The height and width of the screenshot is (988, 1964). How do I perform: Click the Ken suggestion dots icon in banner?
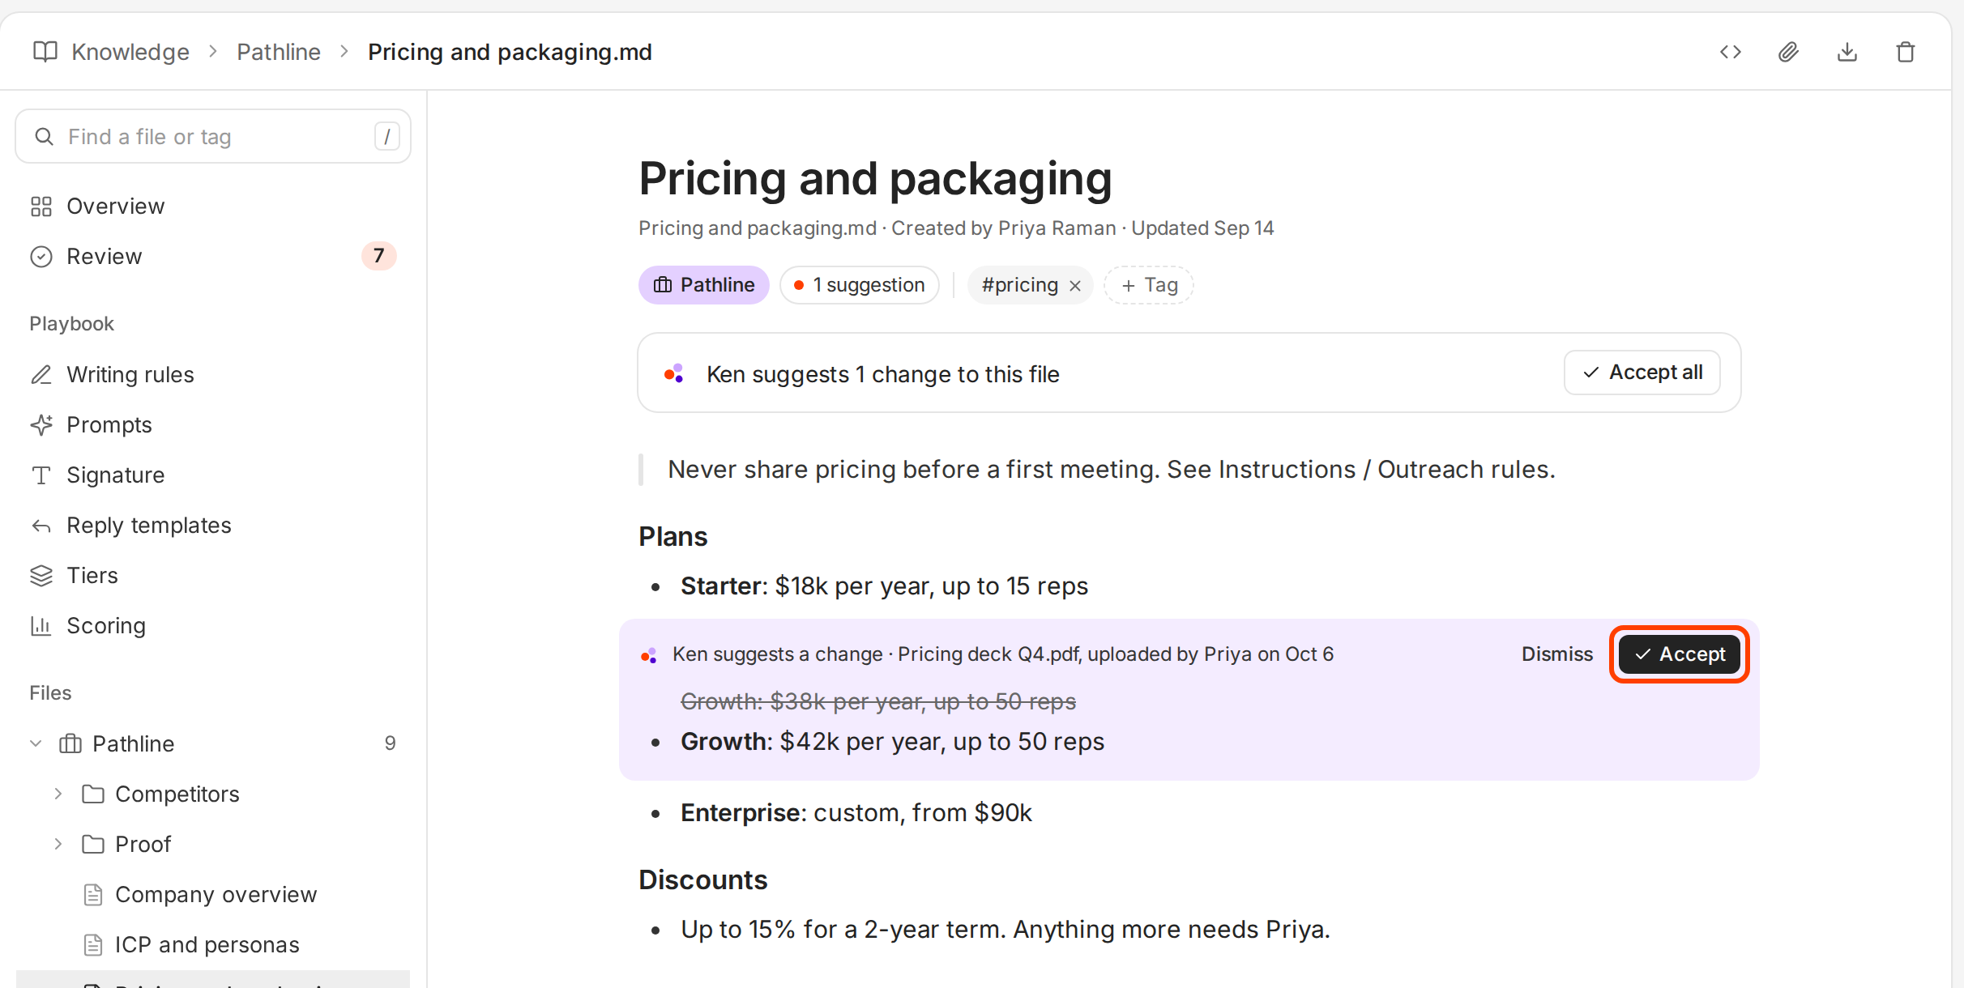pos(674,373)
